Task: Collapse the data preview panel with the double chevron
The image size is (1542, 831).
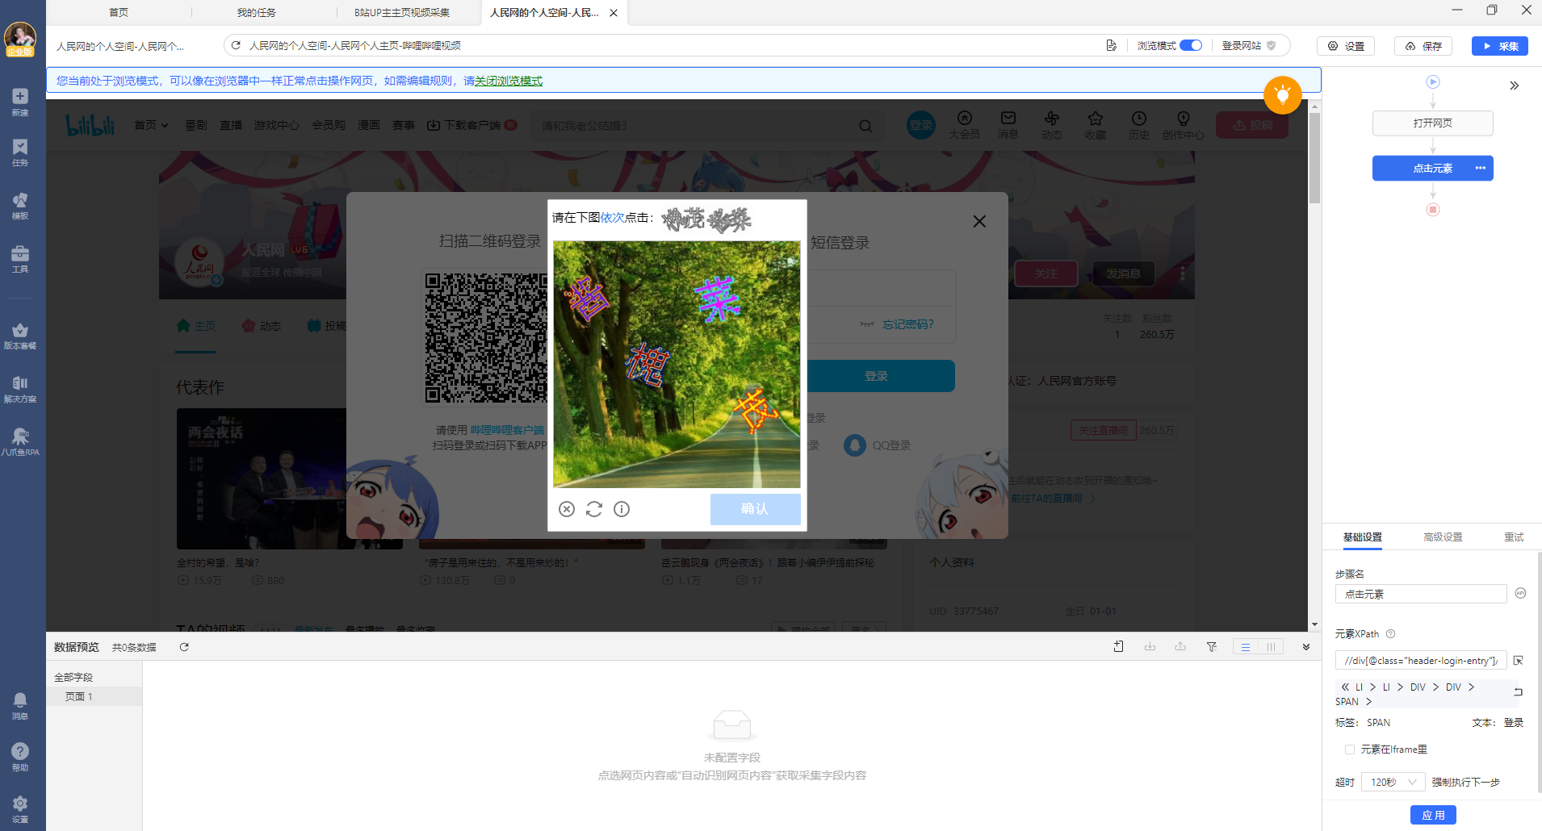Action: click(x=1306, y=647)
